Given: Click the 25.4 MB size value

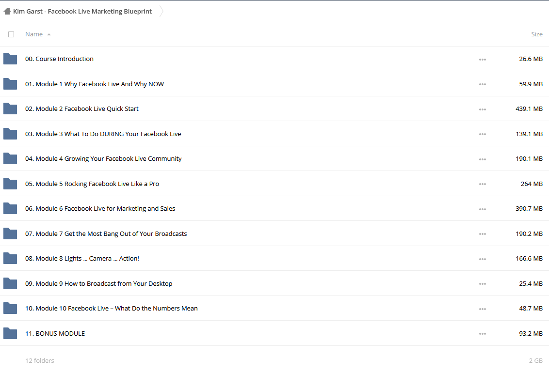Looking at the screenshot, I should [531, 283].
